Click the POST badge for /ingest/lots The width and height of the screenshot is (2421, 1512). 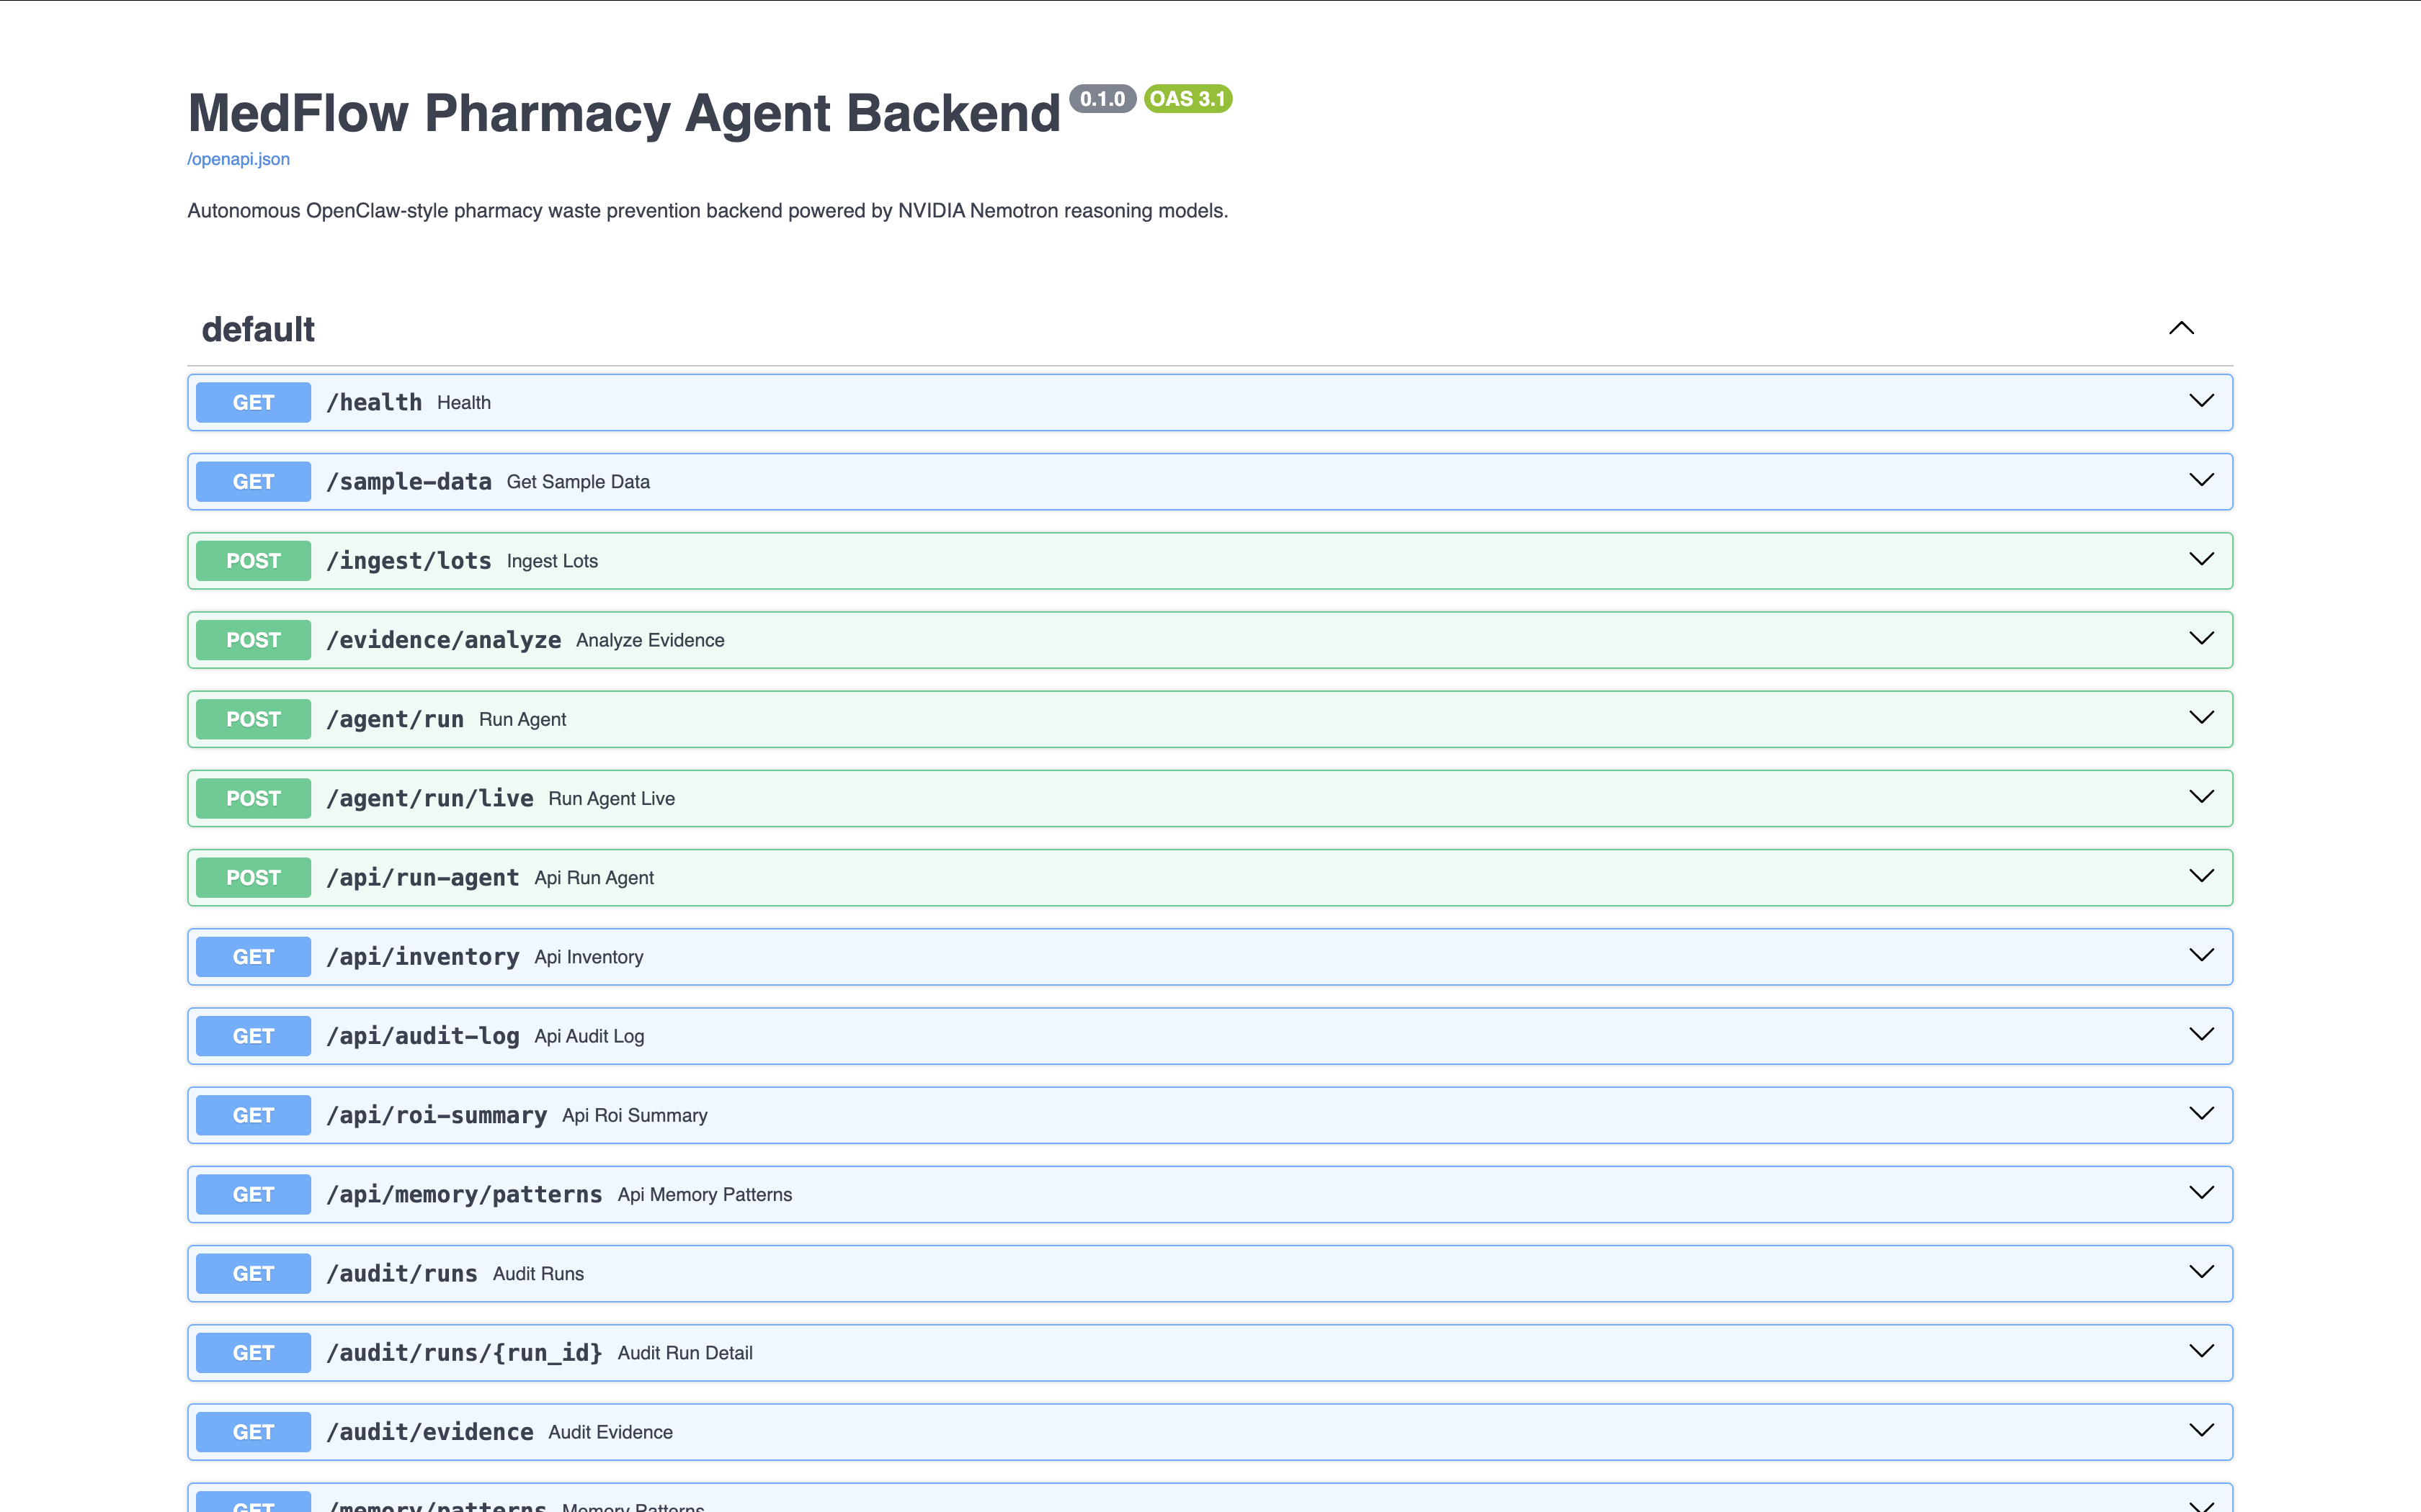[253, 561]
